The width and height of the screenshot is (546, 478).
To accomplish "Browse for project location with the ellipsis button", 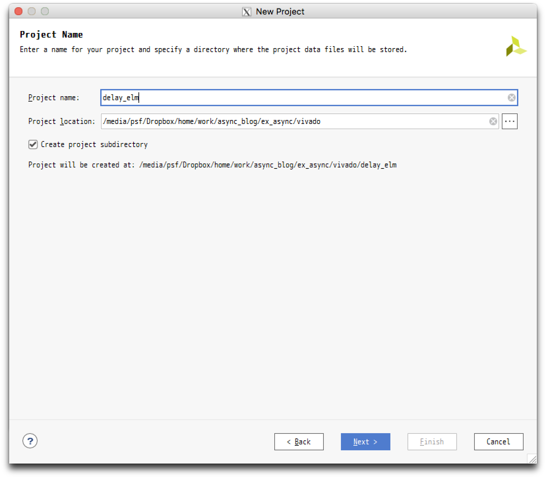I will point(509,122).
